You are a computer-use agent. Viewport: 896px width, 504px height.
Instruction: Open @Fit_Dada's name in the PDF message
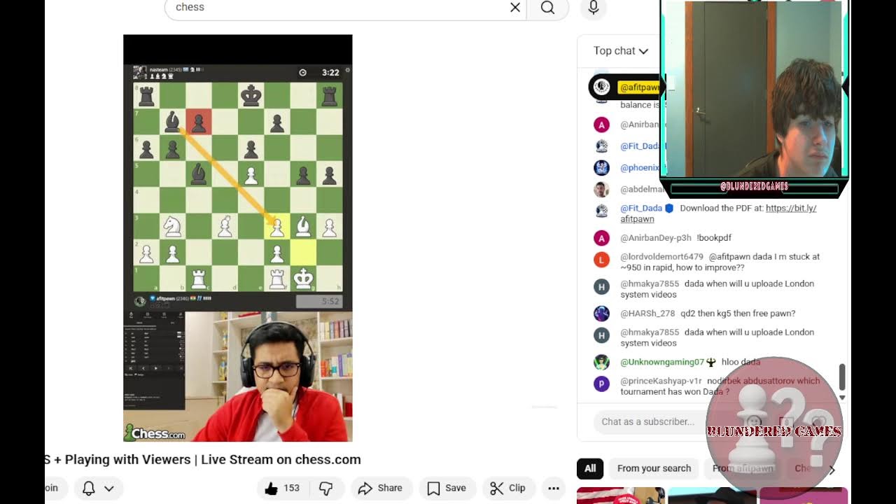pos(641,208)
